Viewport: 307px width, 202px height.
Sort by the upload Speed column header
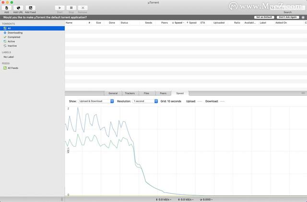coord(191,23)
